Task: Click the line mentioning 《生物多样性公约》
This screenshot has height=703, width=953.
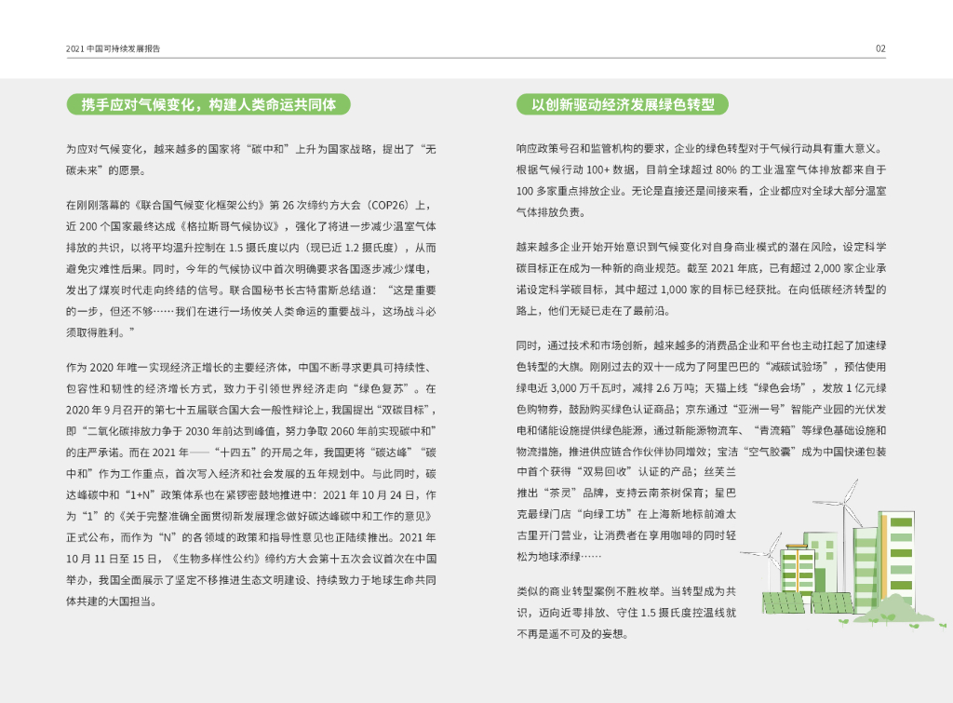Action: click(251, 559)
